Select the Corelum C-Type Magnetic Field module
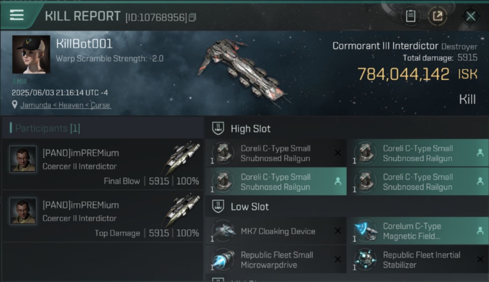The image size is (489, 282). pyautogui.click(x=418, y=231)
